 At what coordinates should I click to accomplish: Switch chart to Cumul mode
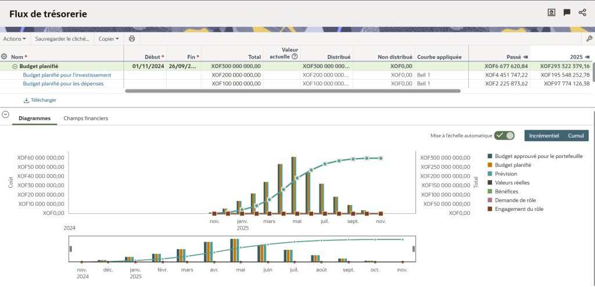coord(576,135)
